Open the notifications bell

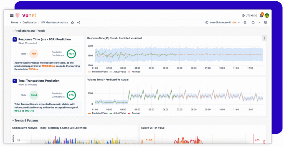pyautogui.click(x=261, y=16)
